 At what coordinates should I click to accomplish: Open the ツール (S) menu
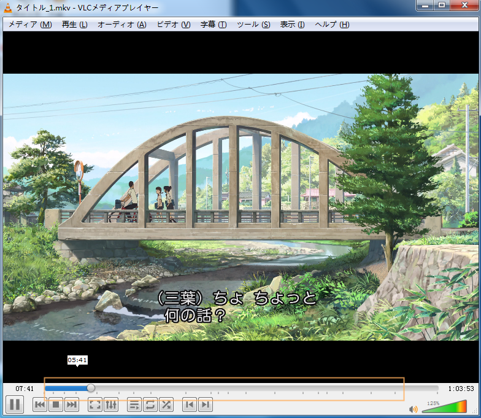pos(253,25)
